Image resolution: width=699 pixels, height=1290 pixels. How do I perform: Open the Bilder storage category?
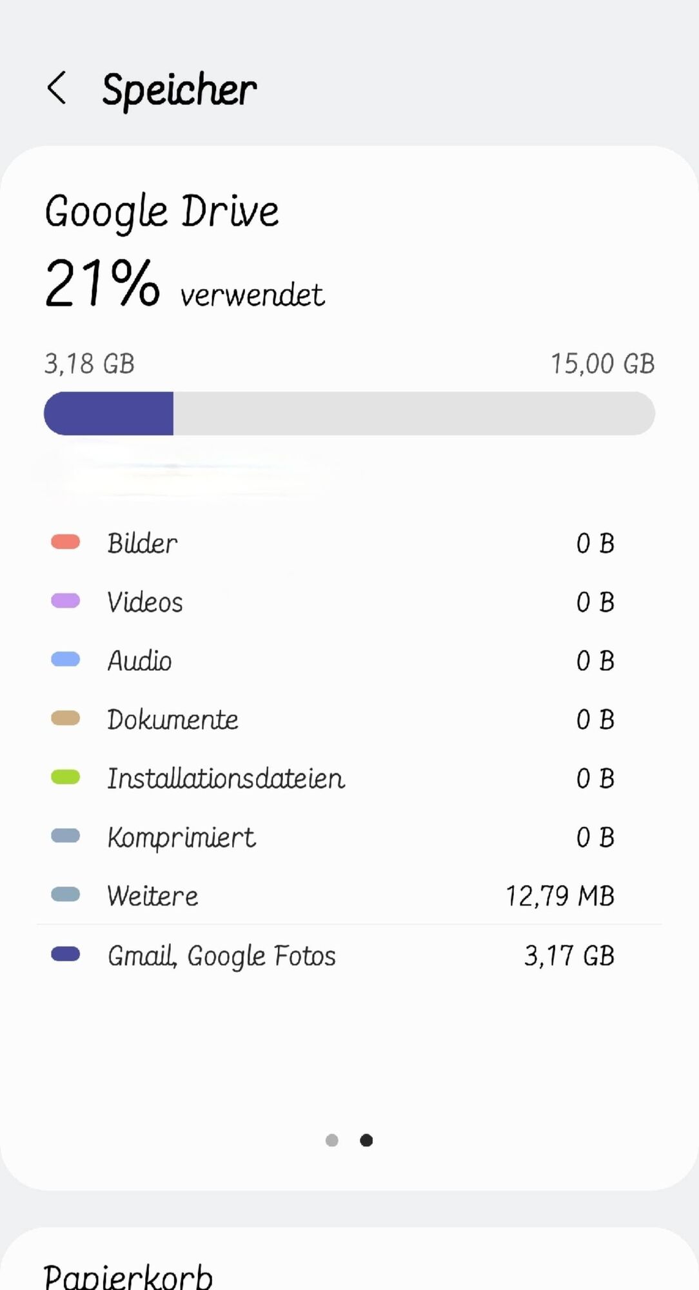(x=349, y=542)
